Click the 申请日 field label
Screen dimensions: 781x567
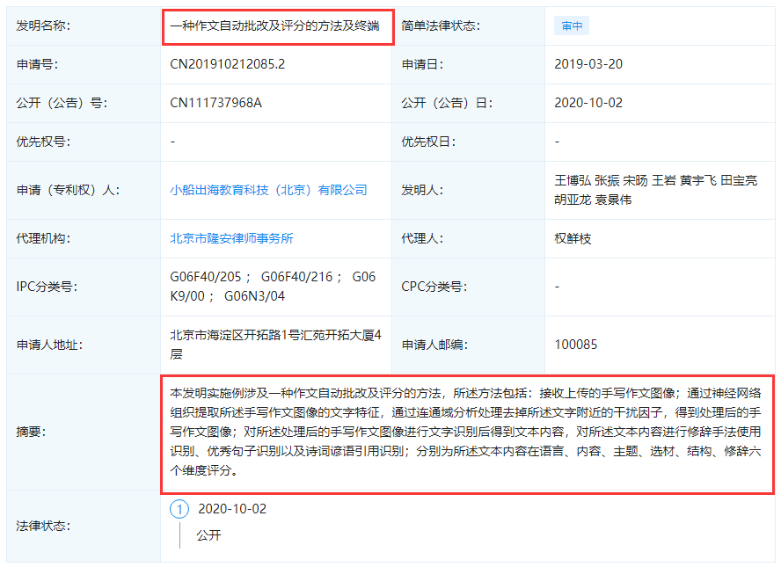tap(422, 64)
